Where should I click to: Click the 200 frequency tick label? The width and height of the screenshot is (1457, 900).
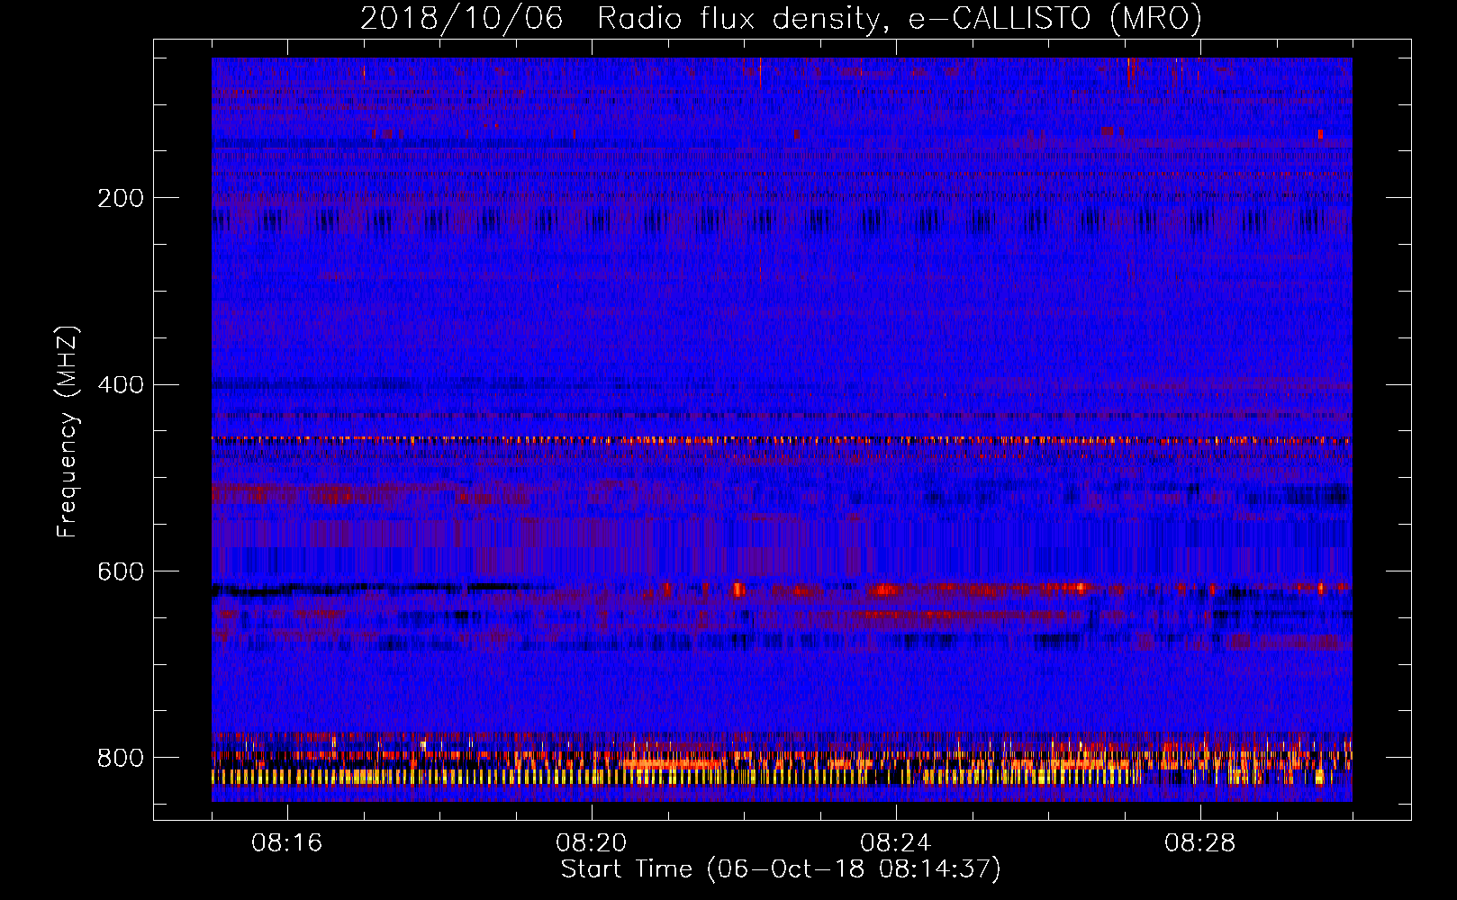point(121,198)
